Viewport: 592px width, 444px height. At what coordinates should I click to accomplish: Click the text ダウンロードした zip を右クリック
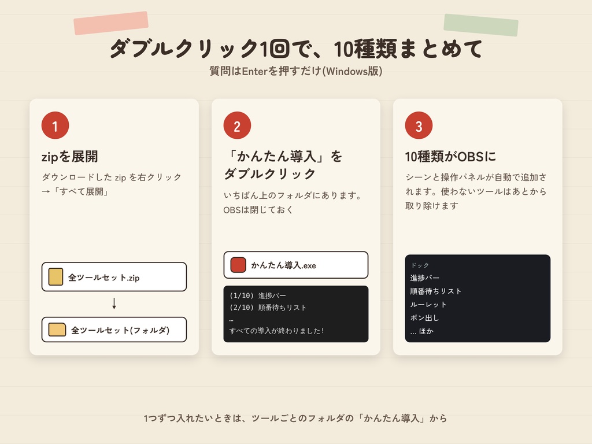click(112, 177)
